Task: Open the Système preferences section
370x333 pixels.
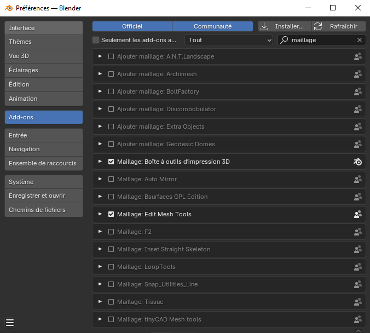Action: point(44,182)
